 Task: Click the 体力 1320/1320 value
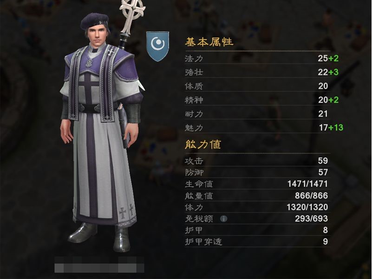[307, 207]
